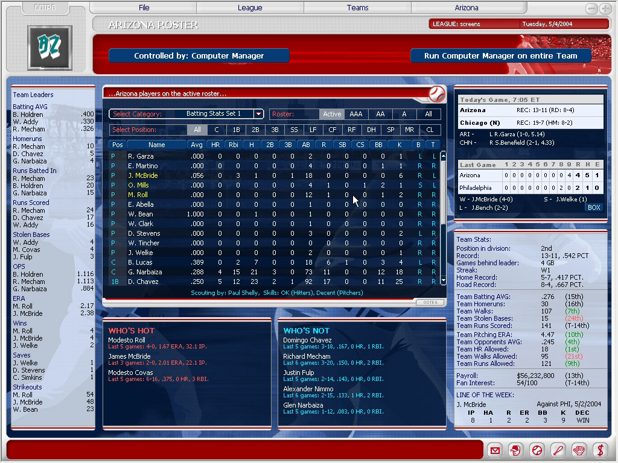Click the roster list scroll down arrow
The width and height of the screenshot is (618, 463).
click(443, 281)
